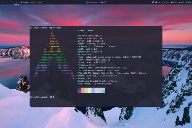Click the 'OS: Arch Linux x86_64' line
The height and width of the screenshot is (128, 192).
[x=90, y=36]
